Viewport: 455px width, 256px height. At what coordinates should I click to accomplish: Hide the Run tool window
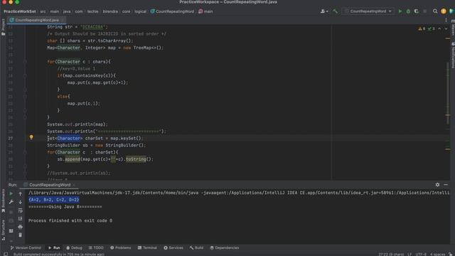pyautogui.click(x=446, y=185)
